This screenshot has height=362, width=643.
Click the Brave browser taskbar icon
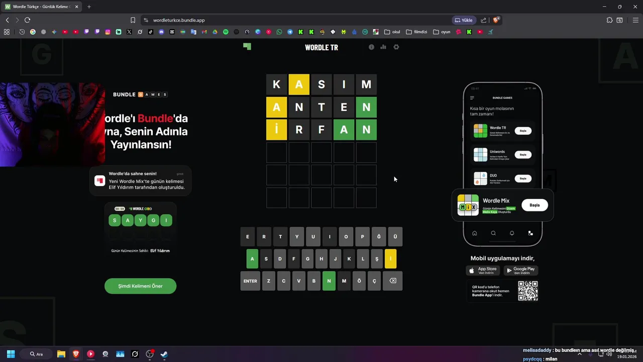pyautogui.click(x=76, y=354)
